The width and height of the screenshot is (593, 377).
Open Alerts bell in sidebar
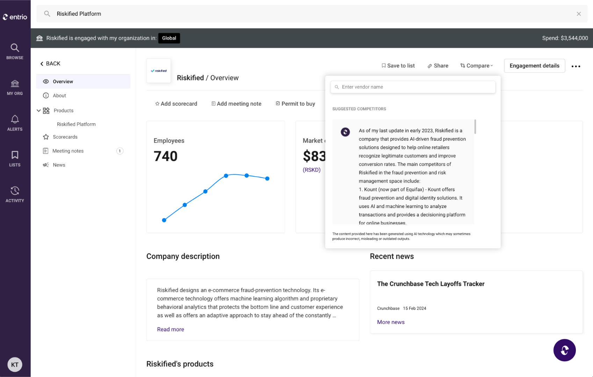[x=15, y=123]
